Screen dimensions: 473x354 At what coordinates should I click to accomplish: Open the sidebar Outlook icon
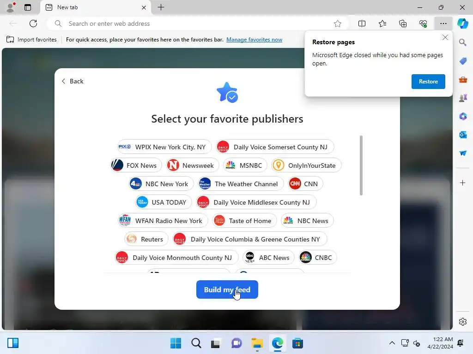pyautogui.click(x=463, y=135)
